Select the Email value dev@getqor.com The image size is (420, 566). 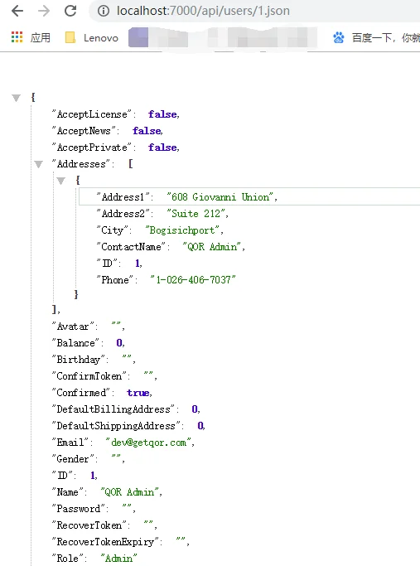click(150, 443)
